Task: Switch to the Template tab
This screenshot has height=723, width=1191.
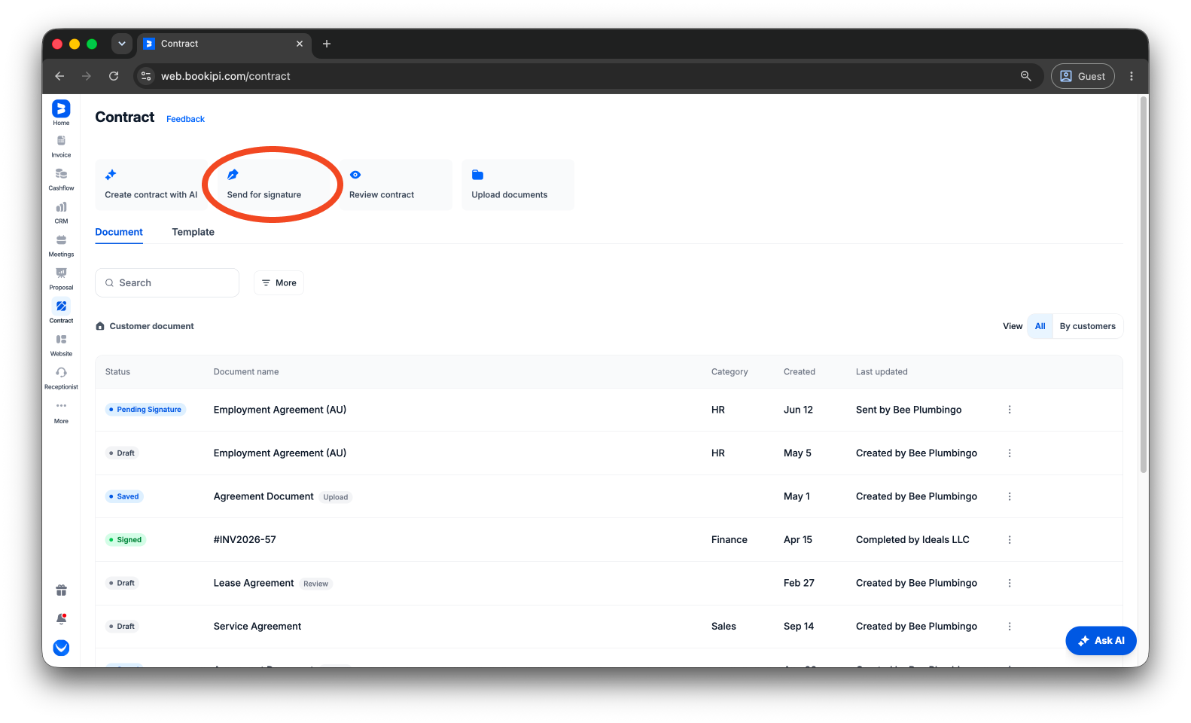Action: (x=193, y=232)
